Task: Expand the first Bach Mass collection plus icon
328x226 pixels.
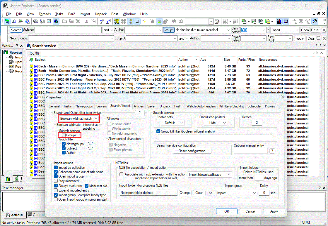Action: coord(36,67)
